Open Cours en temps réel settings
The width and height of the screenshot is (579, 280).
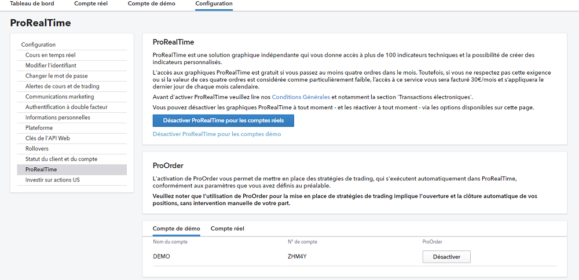pyautogui.click(x=50, y=55)
